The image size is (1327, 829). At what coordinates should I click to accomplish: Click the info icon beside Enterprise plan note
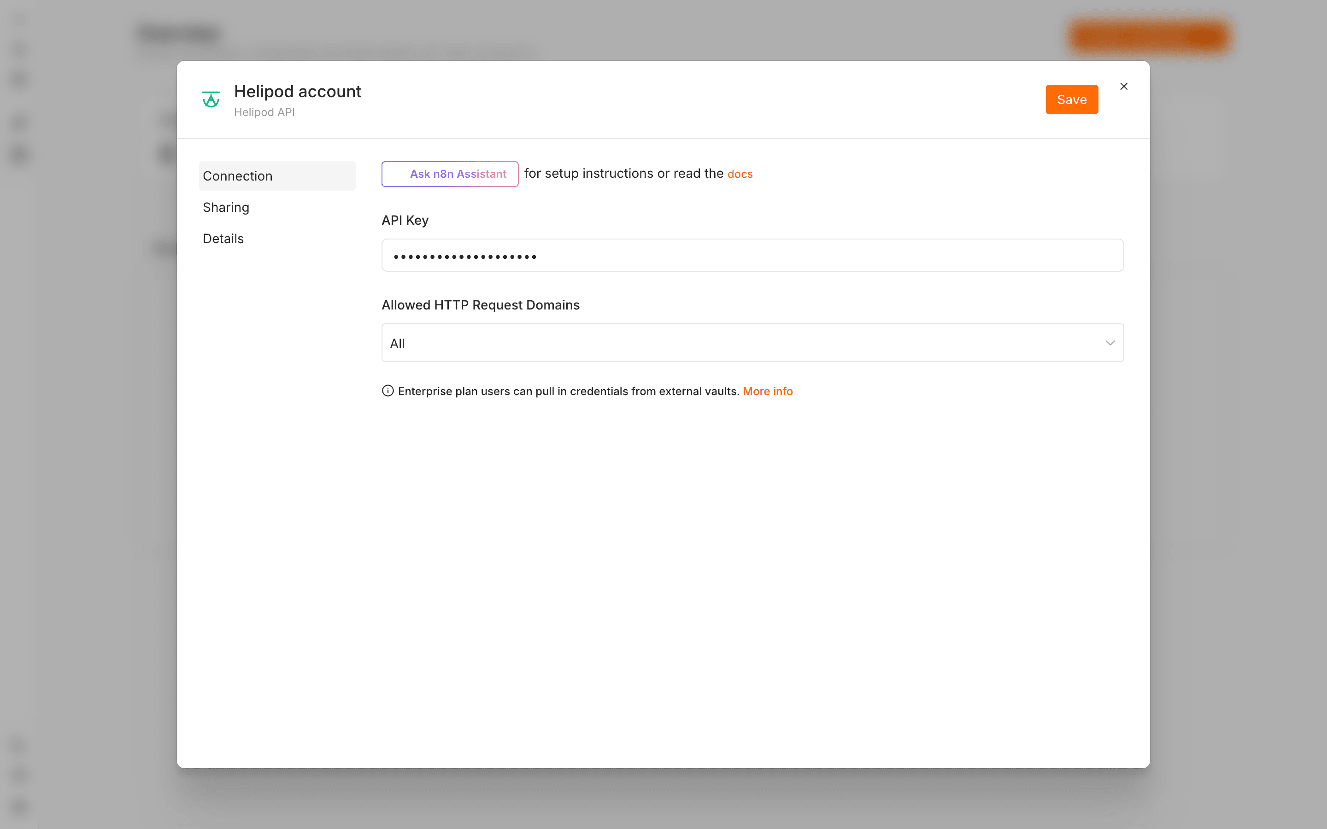click(388, 391)
